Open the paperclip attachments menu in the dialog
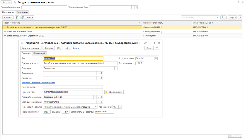This screenshot has height=140, width=245. coord(68,48)
